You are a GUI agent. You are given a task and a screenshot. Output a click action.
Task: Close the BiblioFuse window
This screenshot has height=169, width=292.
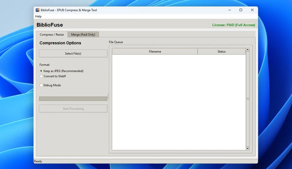coord(252,10)
